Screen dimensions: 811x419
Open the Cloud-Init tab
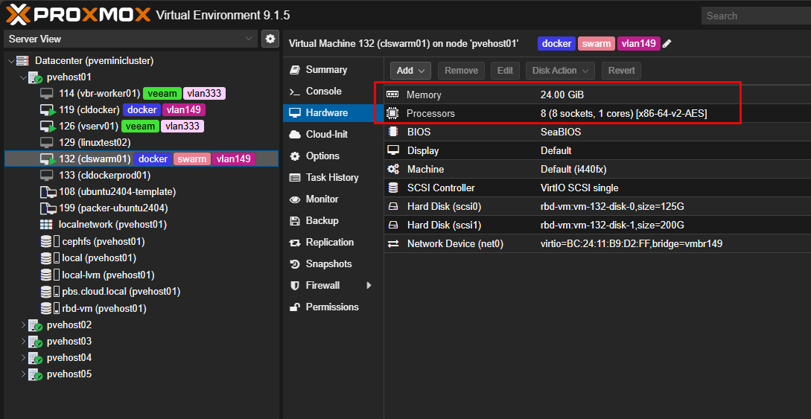point(326,134)
